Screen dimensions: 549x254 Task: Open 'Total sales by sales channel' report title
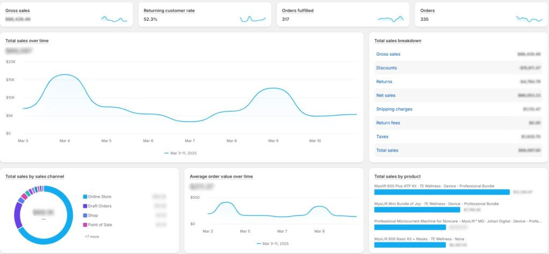(35, 176)
